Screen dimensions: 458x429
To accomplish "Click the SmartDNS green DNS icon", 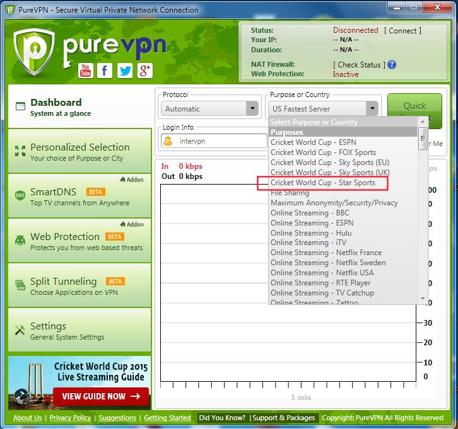I will tap(20, 195).
